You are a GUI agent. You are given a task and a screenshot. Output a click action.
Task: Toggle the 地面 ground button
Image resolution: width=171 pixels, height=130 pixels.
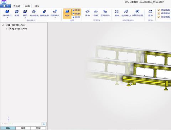67,14
